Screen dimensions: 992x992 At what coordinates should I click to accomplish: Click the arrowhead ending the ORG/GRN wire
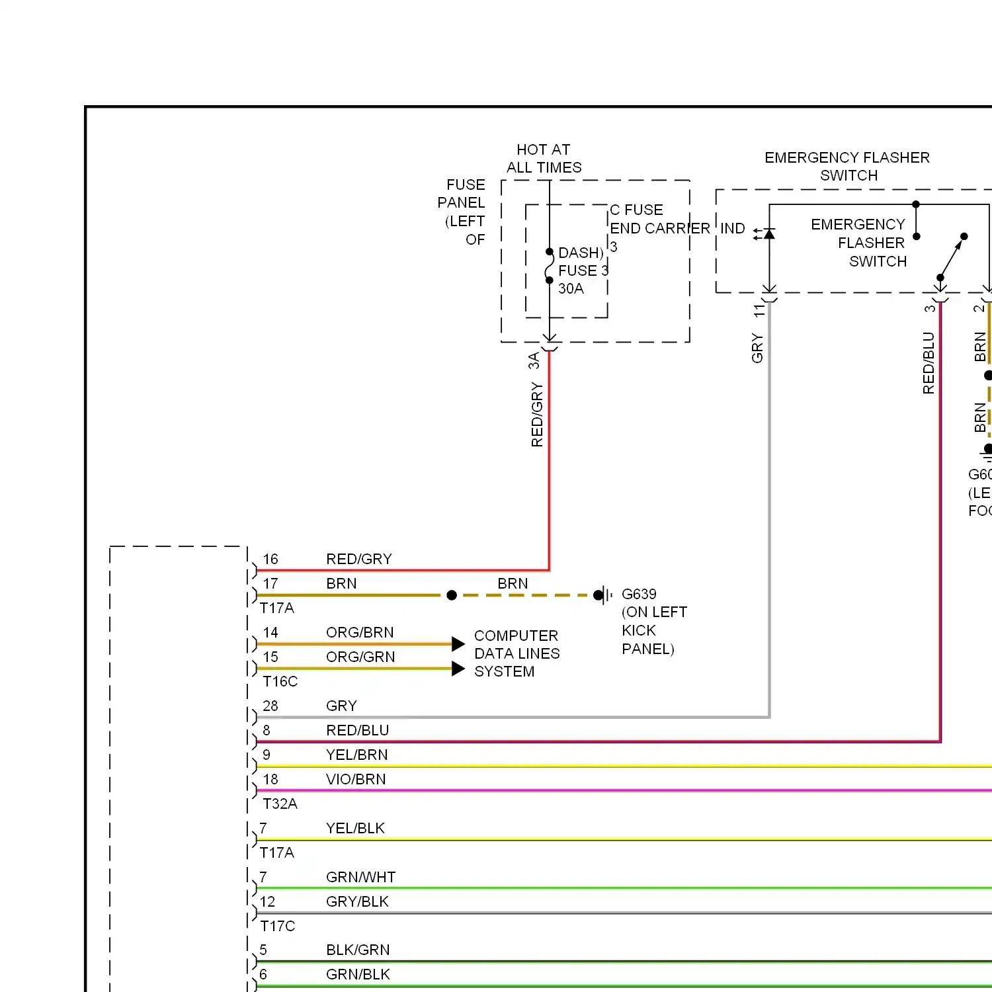click(x=458, y=669)
